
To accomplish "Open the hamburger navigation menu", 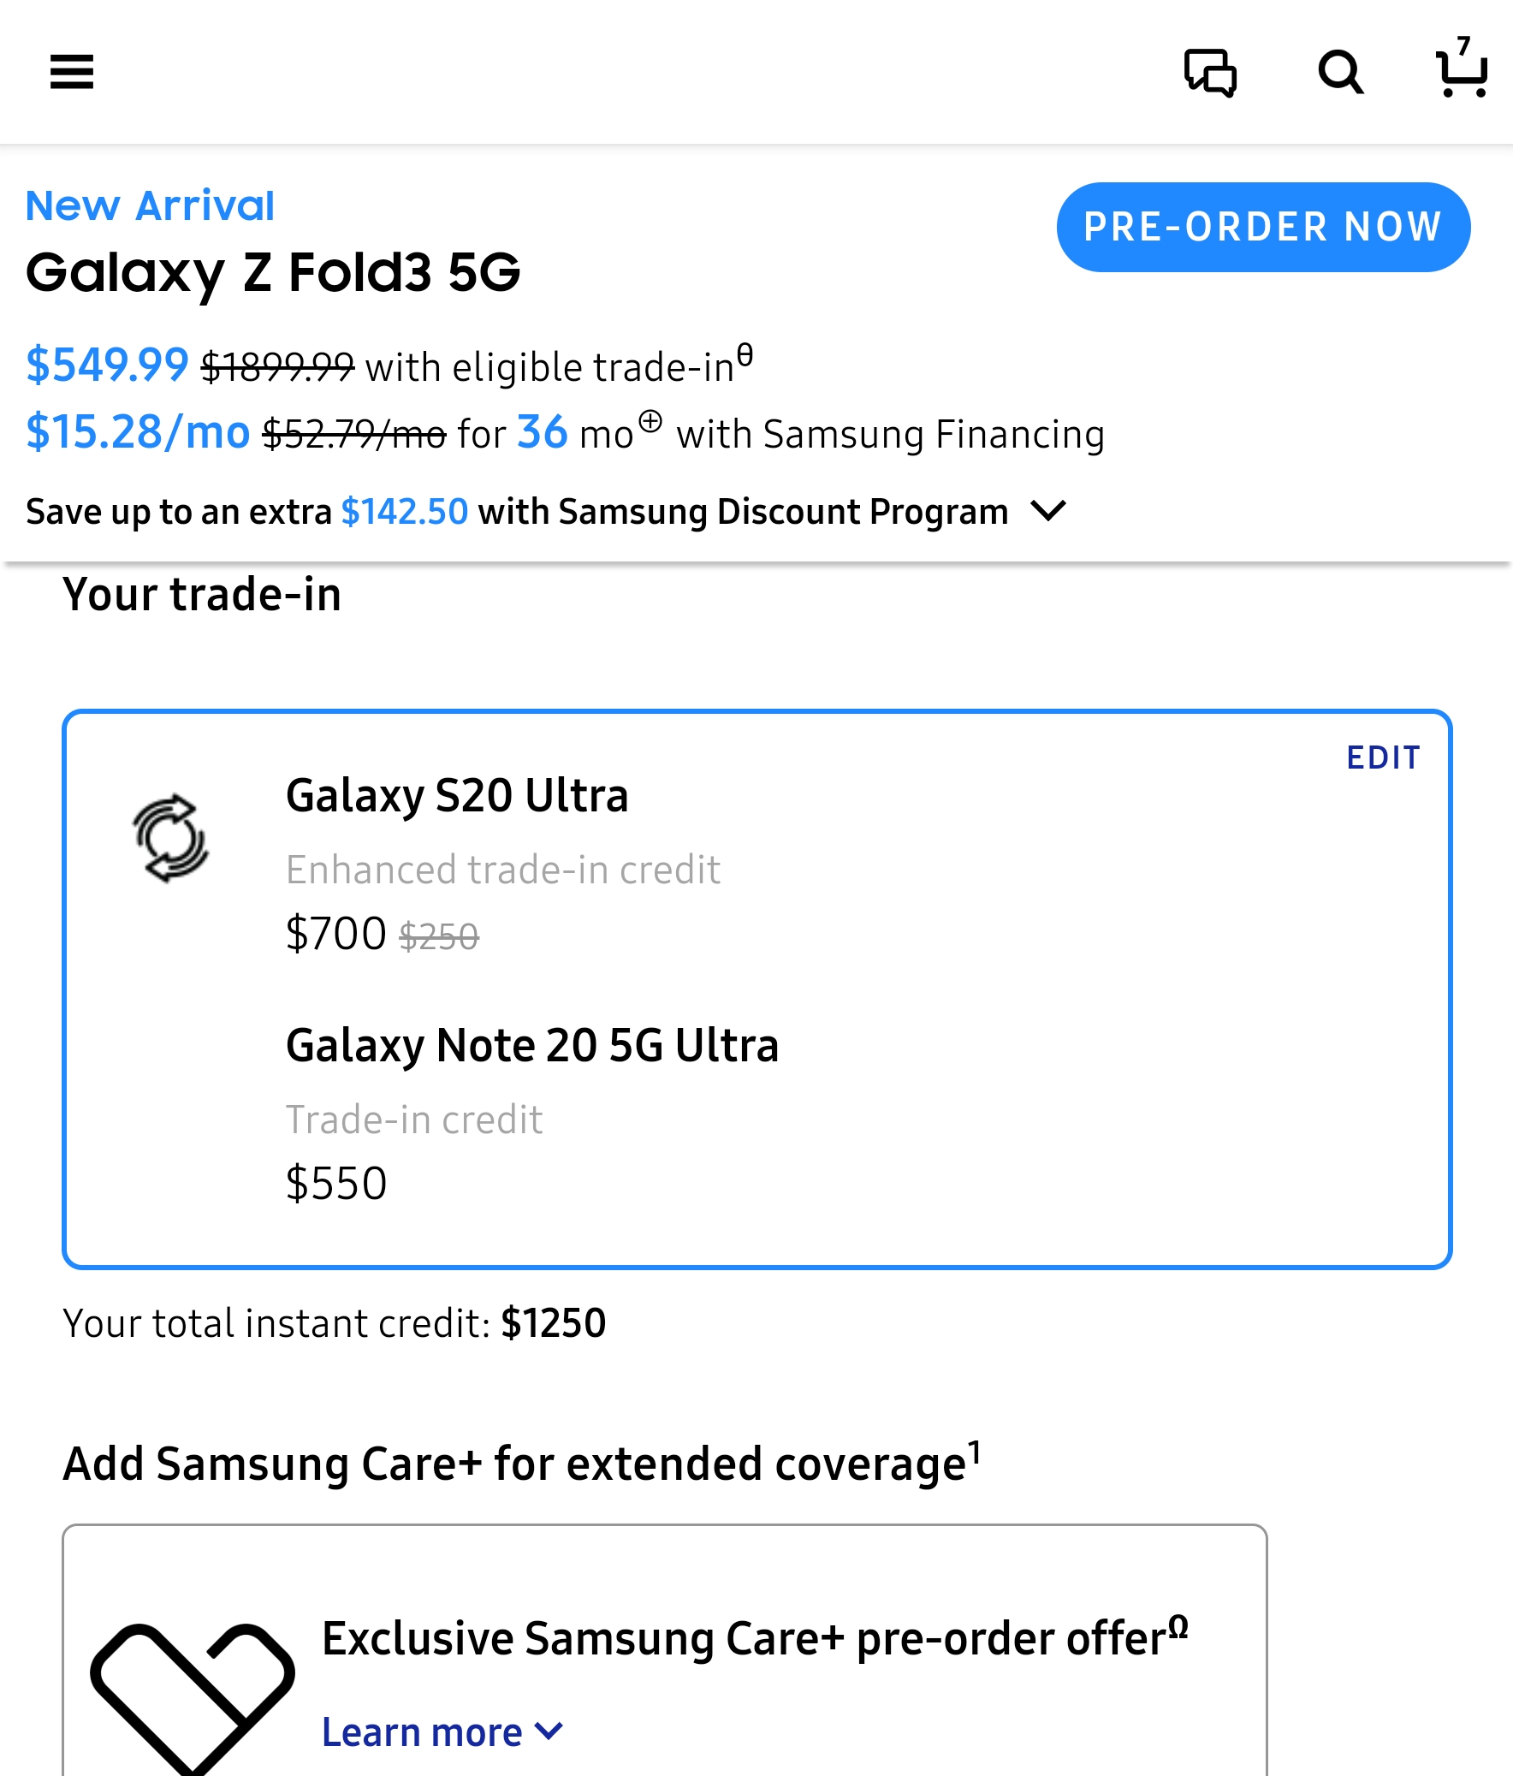I will tap(71, 72).
